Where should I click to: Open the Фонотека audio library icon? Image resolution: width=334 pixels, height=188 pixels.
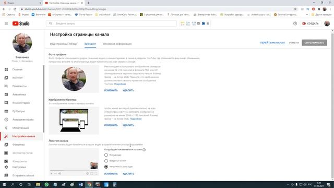coord(6,145)
